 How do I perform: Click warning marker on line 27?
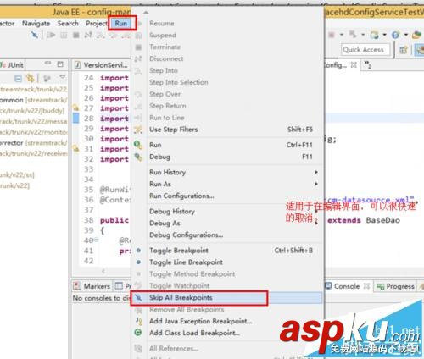[x=75, y=108]
